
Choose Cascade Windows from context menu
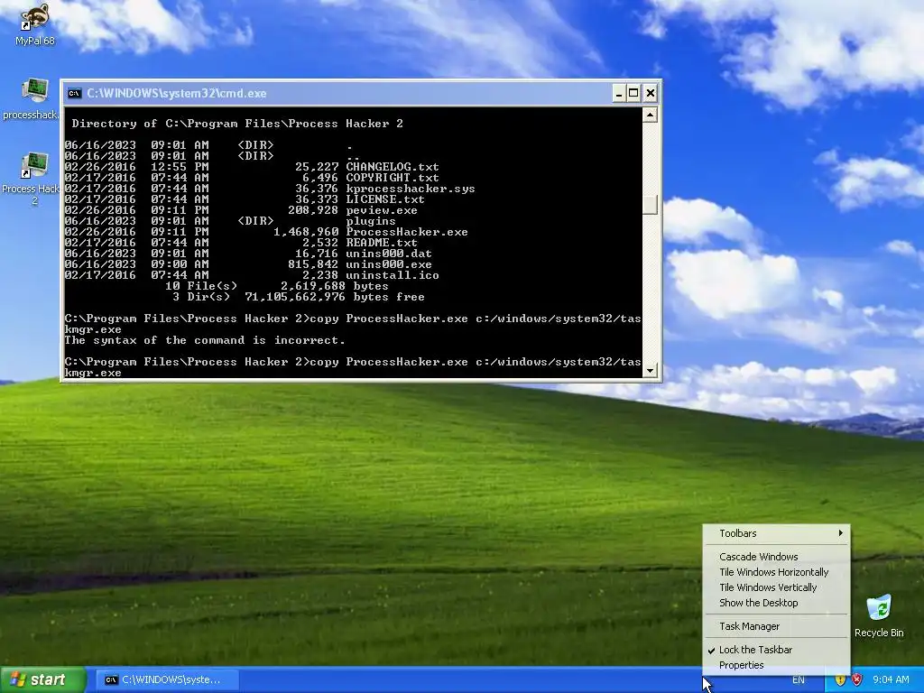[x=777, y=557]
